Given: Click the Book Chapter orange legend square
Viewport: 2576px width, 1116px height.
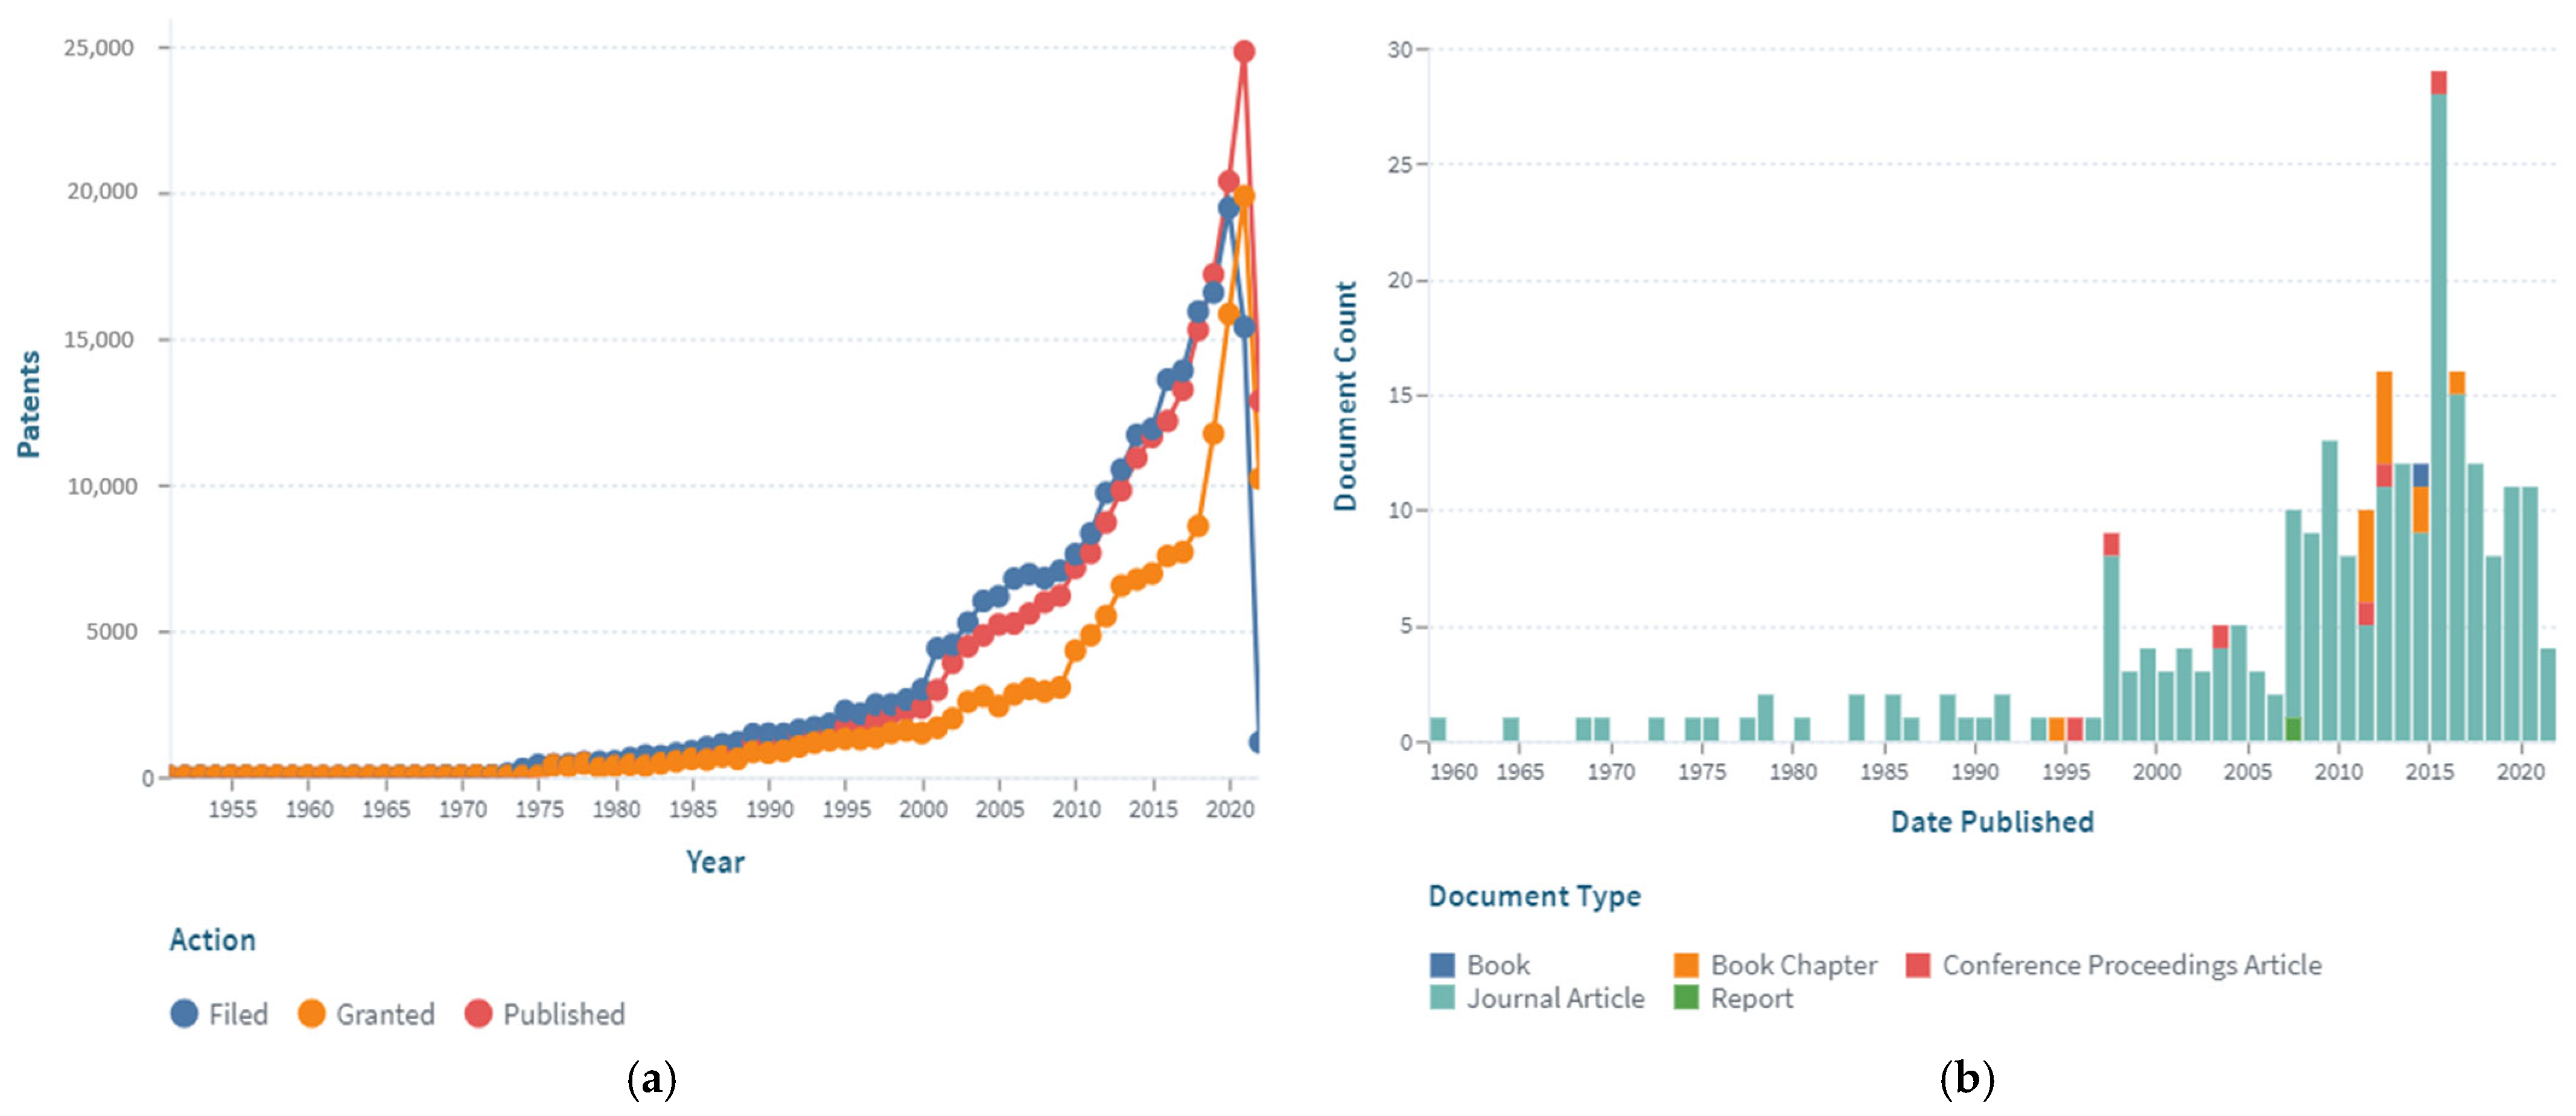Looking at the screenshot, I should (1686, 965).
